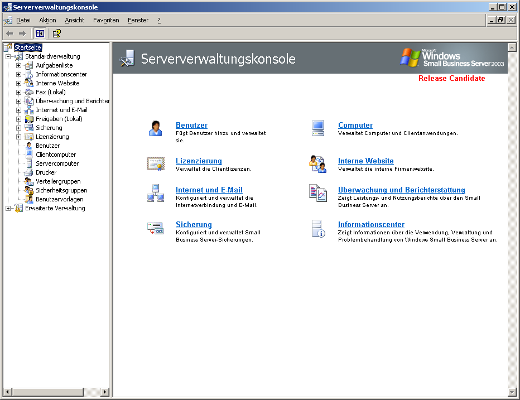Collapse the Standardverwaltung tree node
Viewport: 520px width, 400px height.
(x=8, y=56)
